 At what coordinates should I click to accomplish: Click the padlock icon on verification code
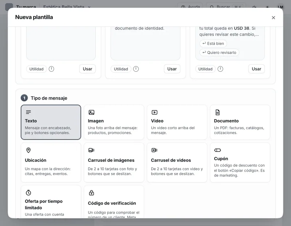coord(92,193)
